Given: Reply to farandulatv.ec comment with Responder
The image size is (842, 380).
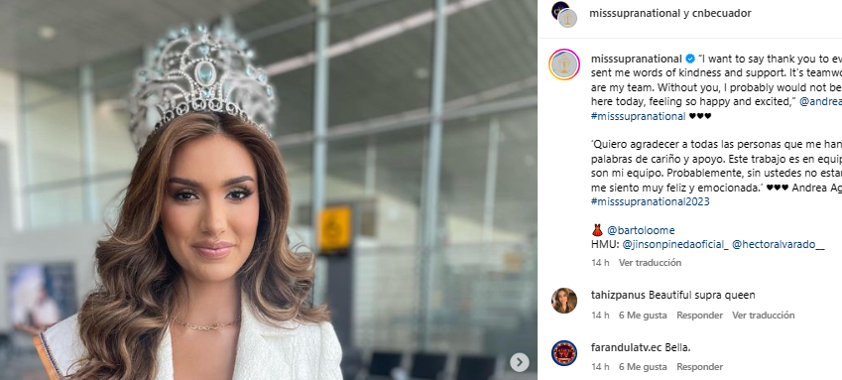Looking at the screenshot, I should coord(700,367).
